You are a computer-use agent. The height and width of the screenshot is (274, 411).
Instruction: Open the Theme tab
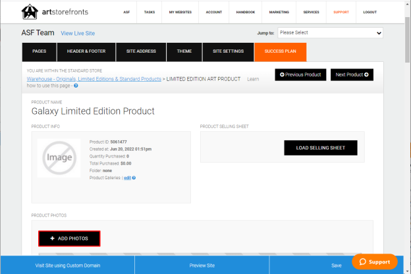[x=184, y=52]
